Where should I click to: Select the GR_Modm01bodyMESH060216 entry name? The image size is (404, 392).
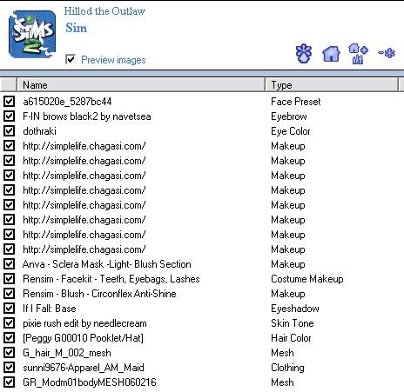pos(90,382)
